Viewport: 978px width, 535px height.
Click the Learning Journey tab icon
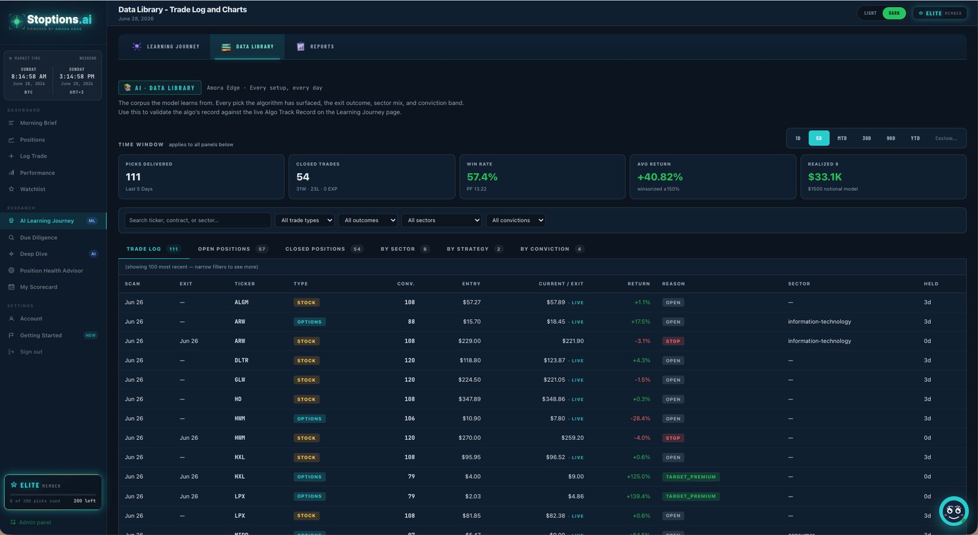(137, 47)
